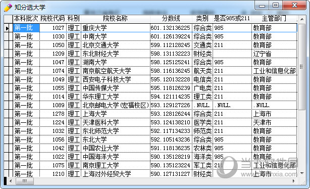Click the 辽宁省 department cell
310x189 pixels.
point(274,54)
